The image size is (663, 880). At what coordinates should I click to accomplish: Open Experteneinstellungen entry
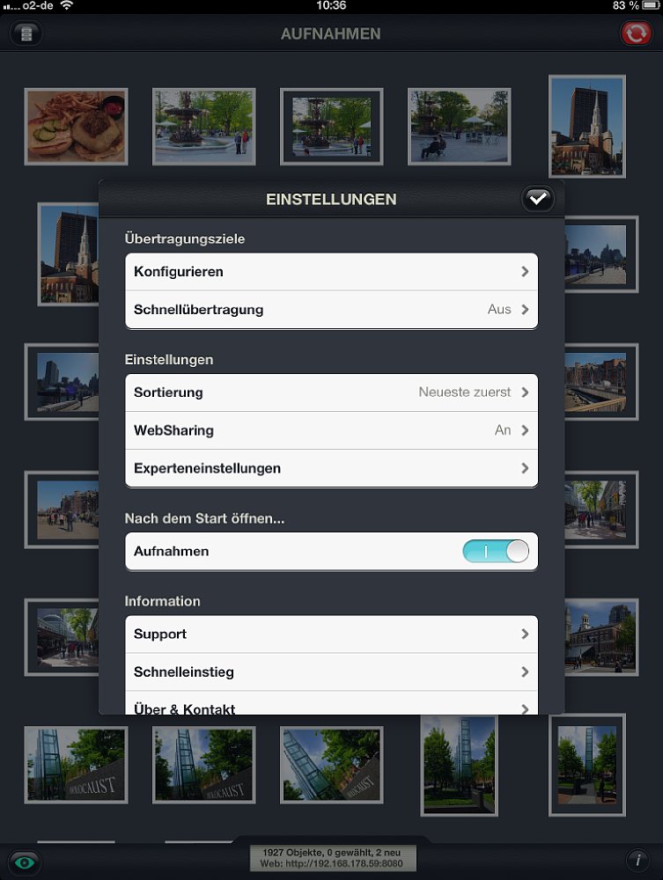tap(331, 468)
